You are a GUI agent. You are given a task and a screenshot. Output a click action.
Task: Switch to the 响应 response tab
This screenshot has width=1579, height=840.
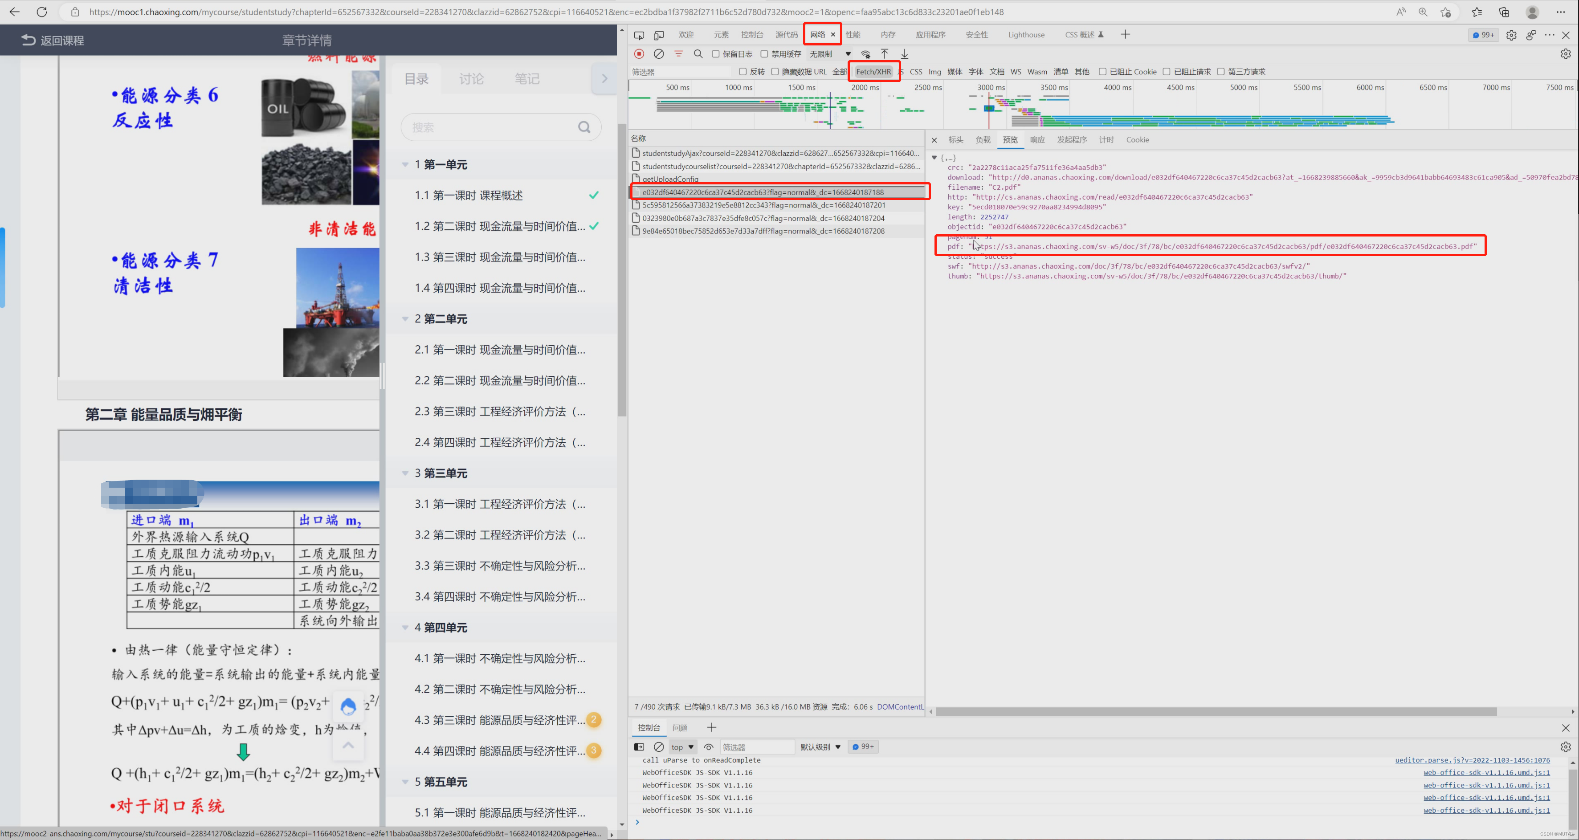coord(1037,140)
